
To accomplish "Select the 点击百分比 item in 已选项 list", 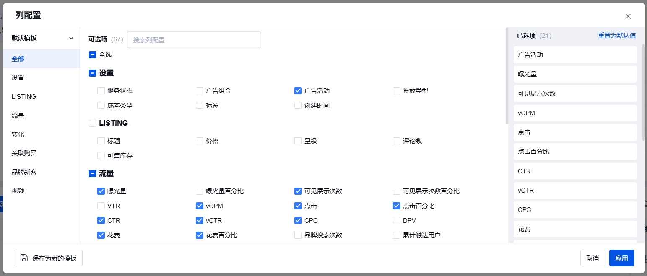I will tap(575, 152).
